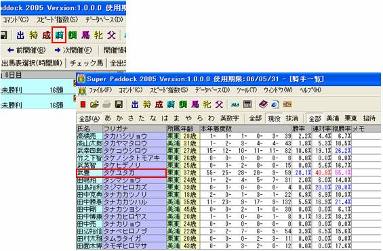383x251 pixels.
Task: Toggle the 現役 active jockeys filter
Action: pyautogui.click(x=274, y=118)
